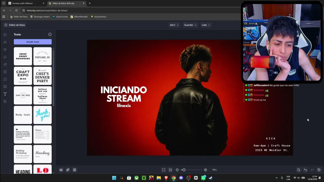
Task: Click the fullscreen collapse icon
Action: pyautogui.click(x=170, y=170)
